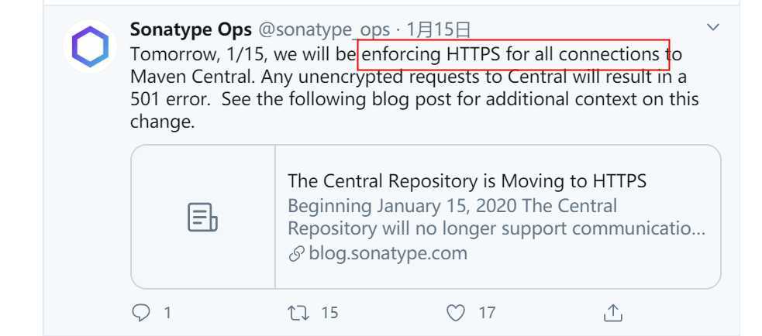Click the retweet arrows icon
The width and height of the screenshot is (762, 336).
point(298,314)
